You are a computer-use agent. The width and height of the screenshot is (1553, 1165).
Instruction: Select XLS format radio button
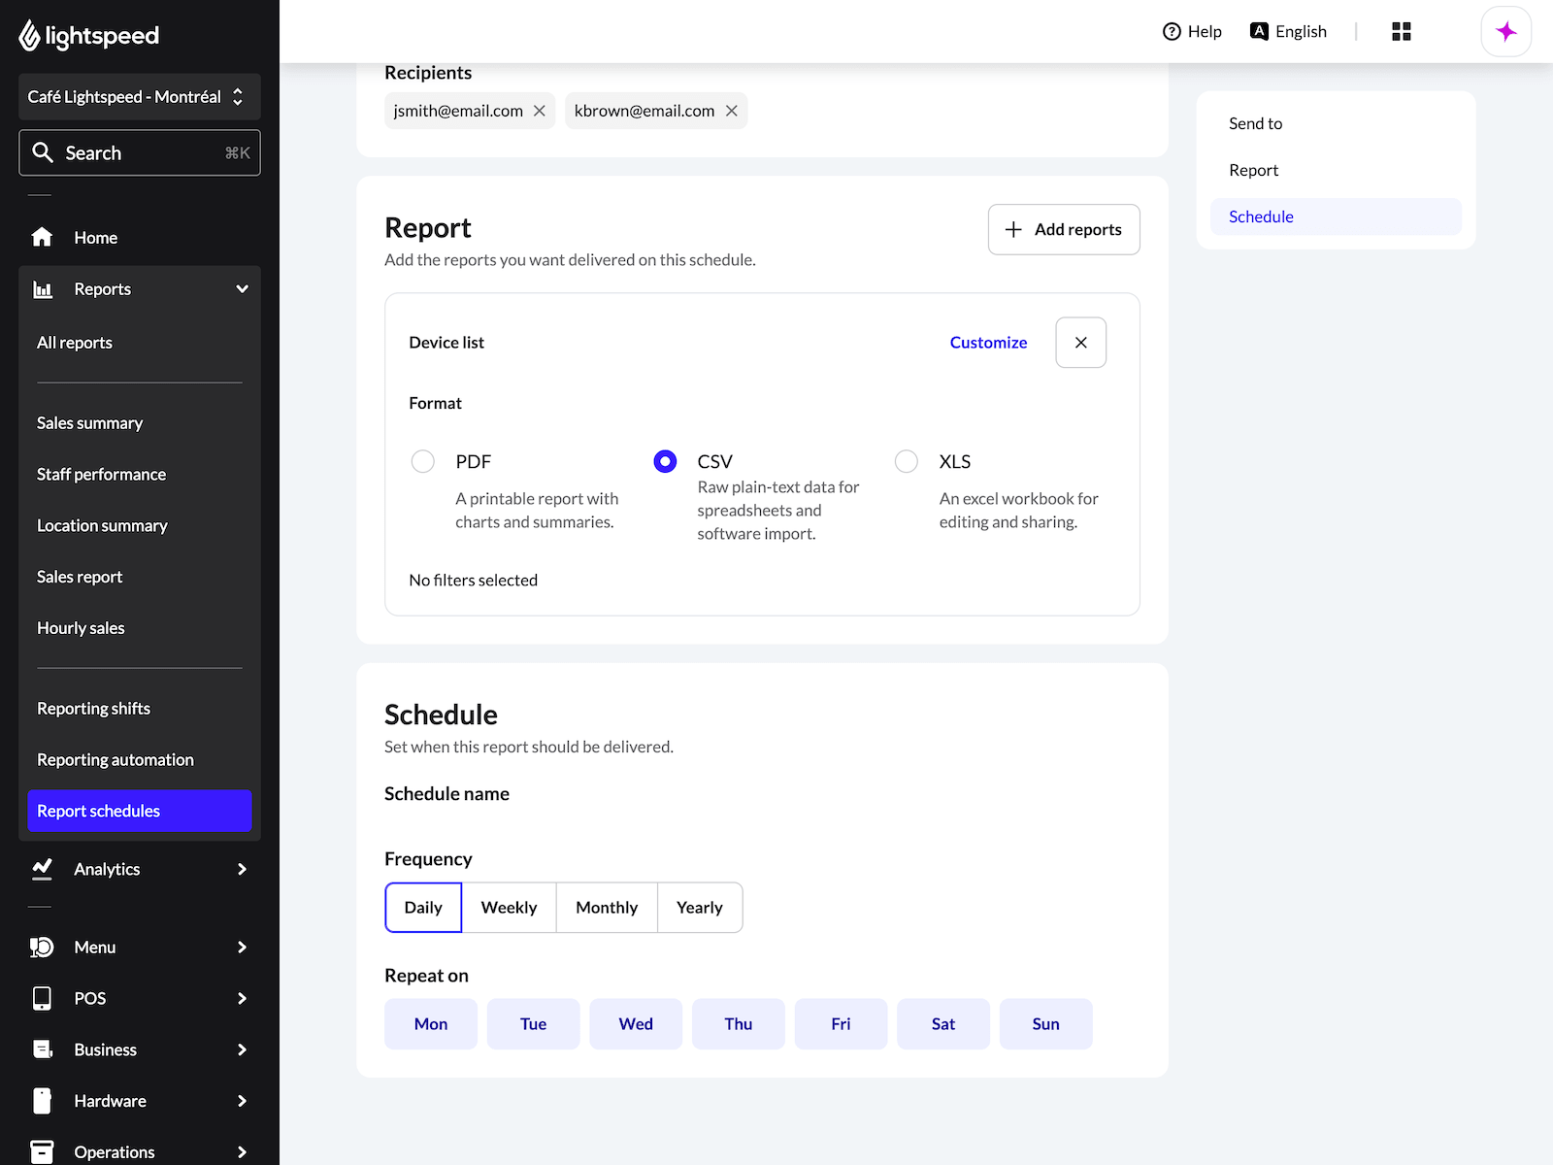point(907,461)
